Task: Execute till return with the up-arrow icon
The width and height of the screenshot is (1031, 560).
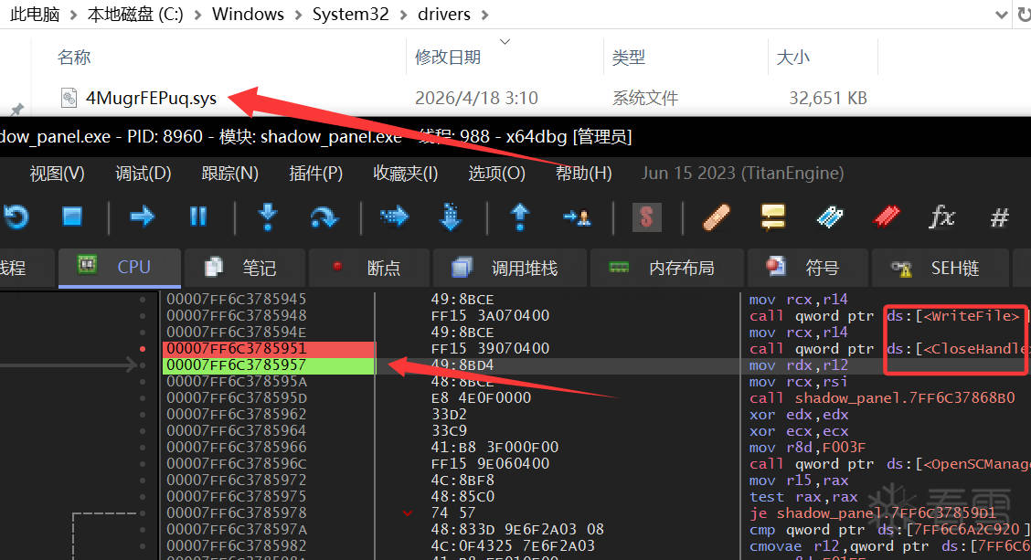Action: pos(520,217)
